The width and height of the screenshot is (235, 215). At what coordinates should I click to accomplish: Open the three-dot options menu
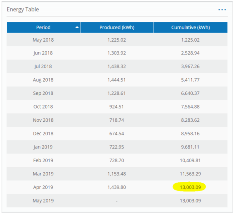pyautogui.click(x=222, y=10)
